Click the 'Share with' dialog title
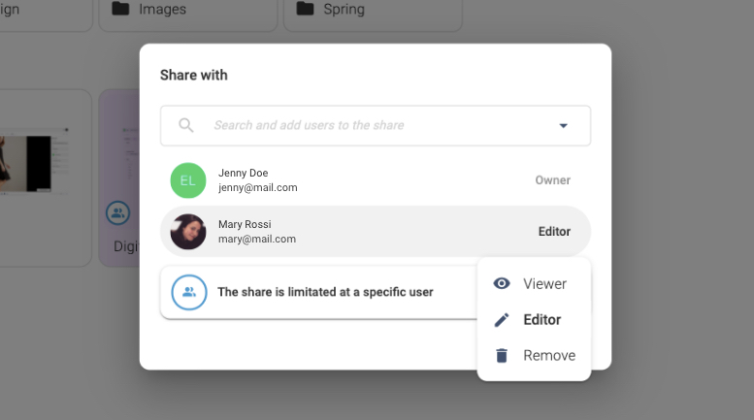The width and height of the screenshot is (754, 420). click(x=194, y=75)
